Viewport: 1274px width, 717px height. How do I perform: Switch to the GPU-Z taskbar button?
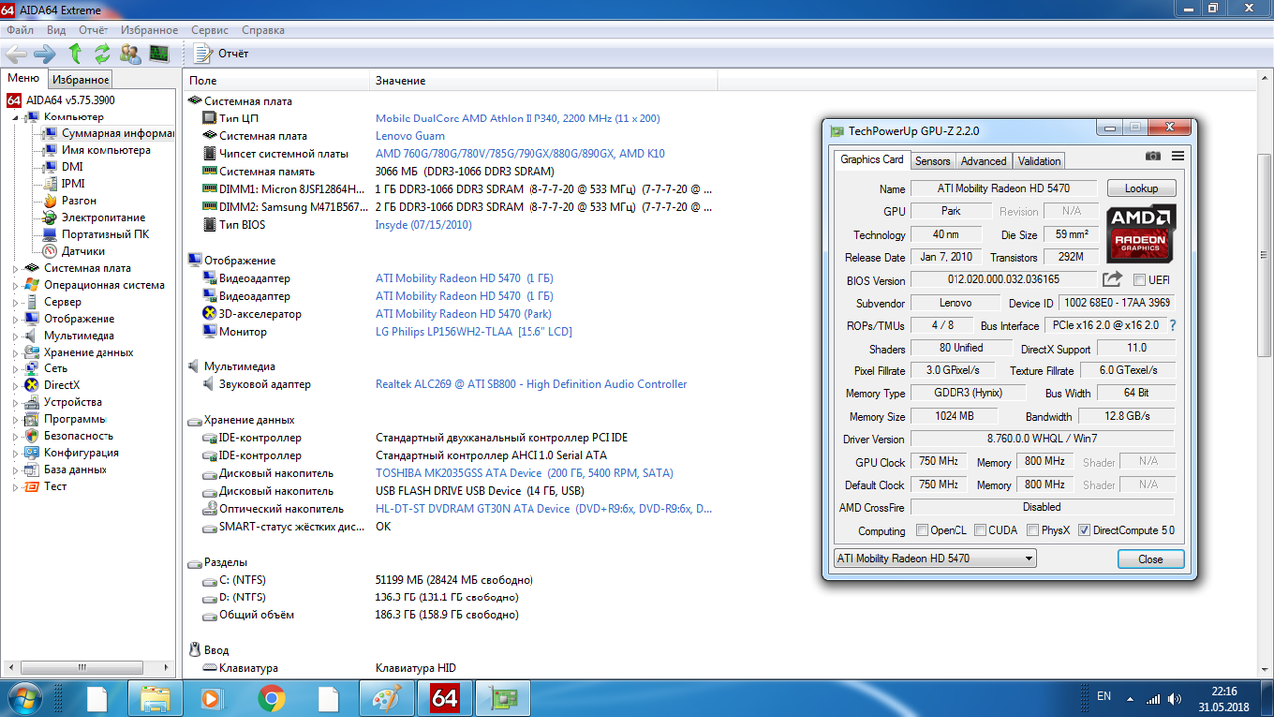coord(504,698)
